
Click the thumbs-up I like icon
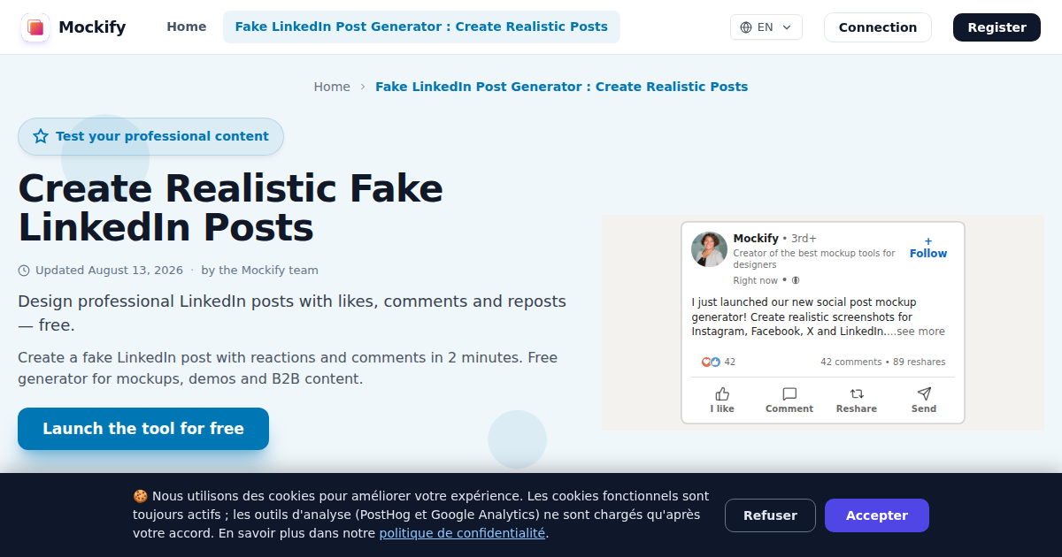point(722,393)
